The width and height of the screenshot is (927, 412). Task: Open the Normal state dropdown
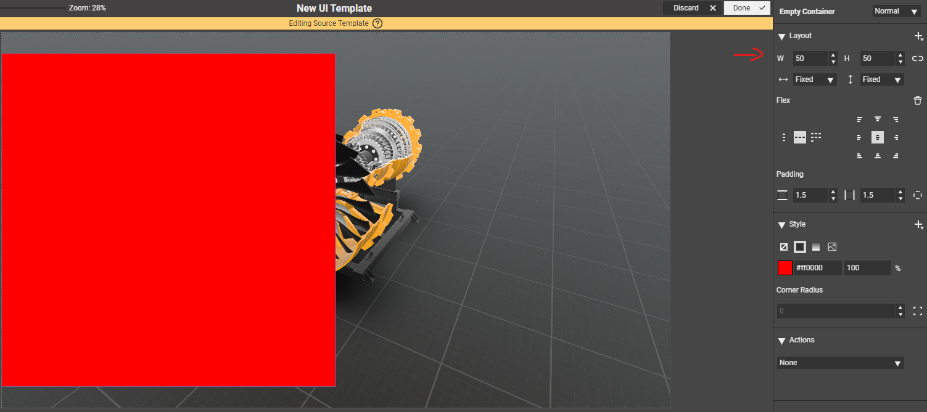point(896,11)
